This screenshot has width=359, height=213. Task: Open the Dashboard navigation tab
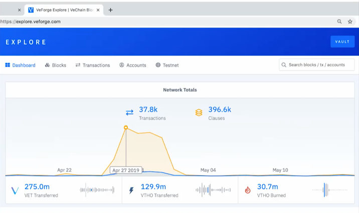(x=21, y=65)
